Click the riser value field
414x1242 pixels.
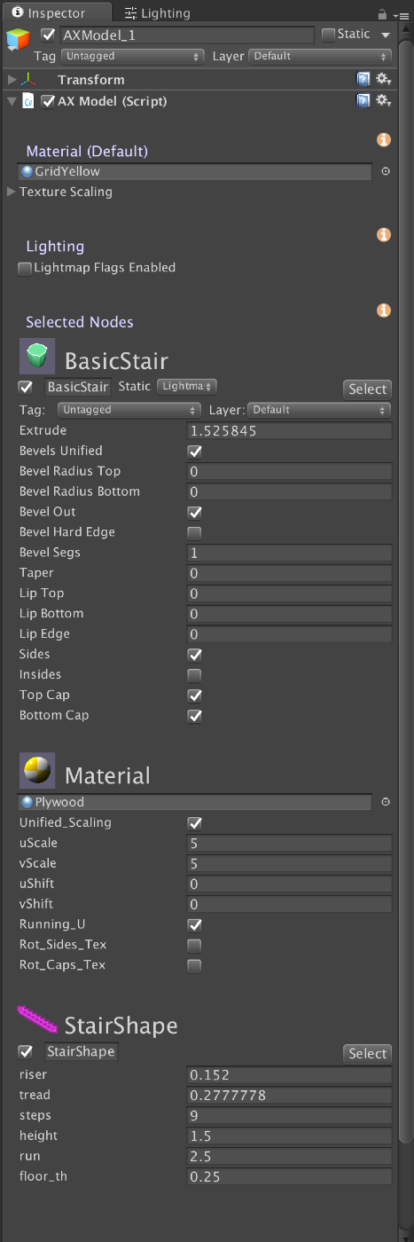(289, 1075)
